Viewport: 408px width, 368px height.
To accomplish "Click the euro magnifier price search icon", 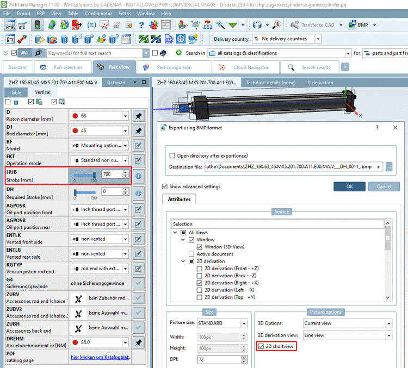I will [x=277, y=25].
